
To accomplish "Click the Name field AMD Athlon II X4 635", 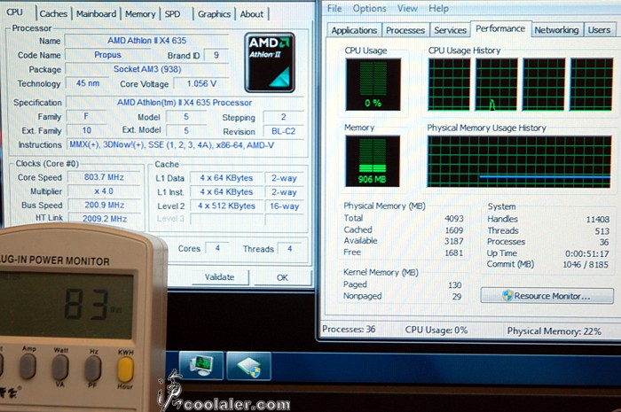I will click(x=146, y=41).
